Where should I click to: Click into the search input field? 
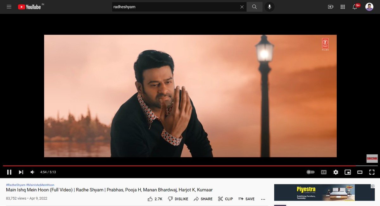175,7
